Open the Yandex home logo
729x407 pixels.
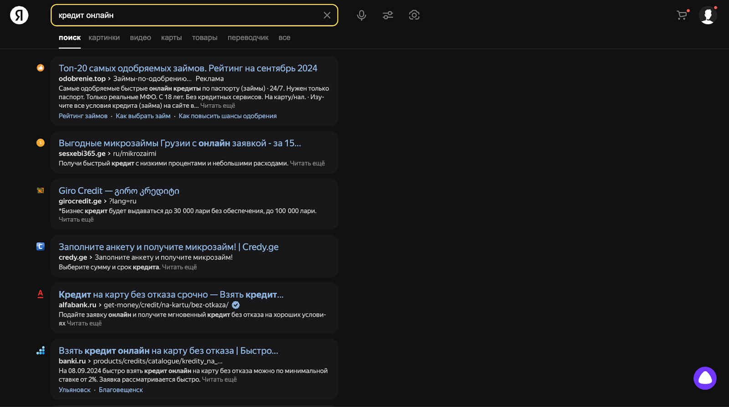click(19, 15)
